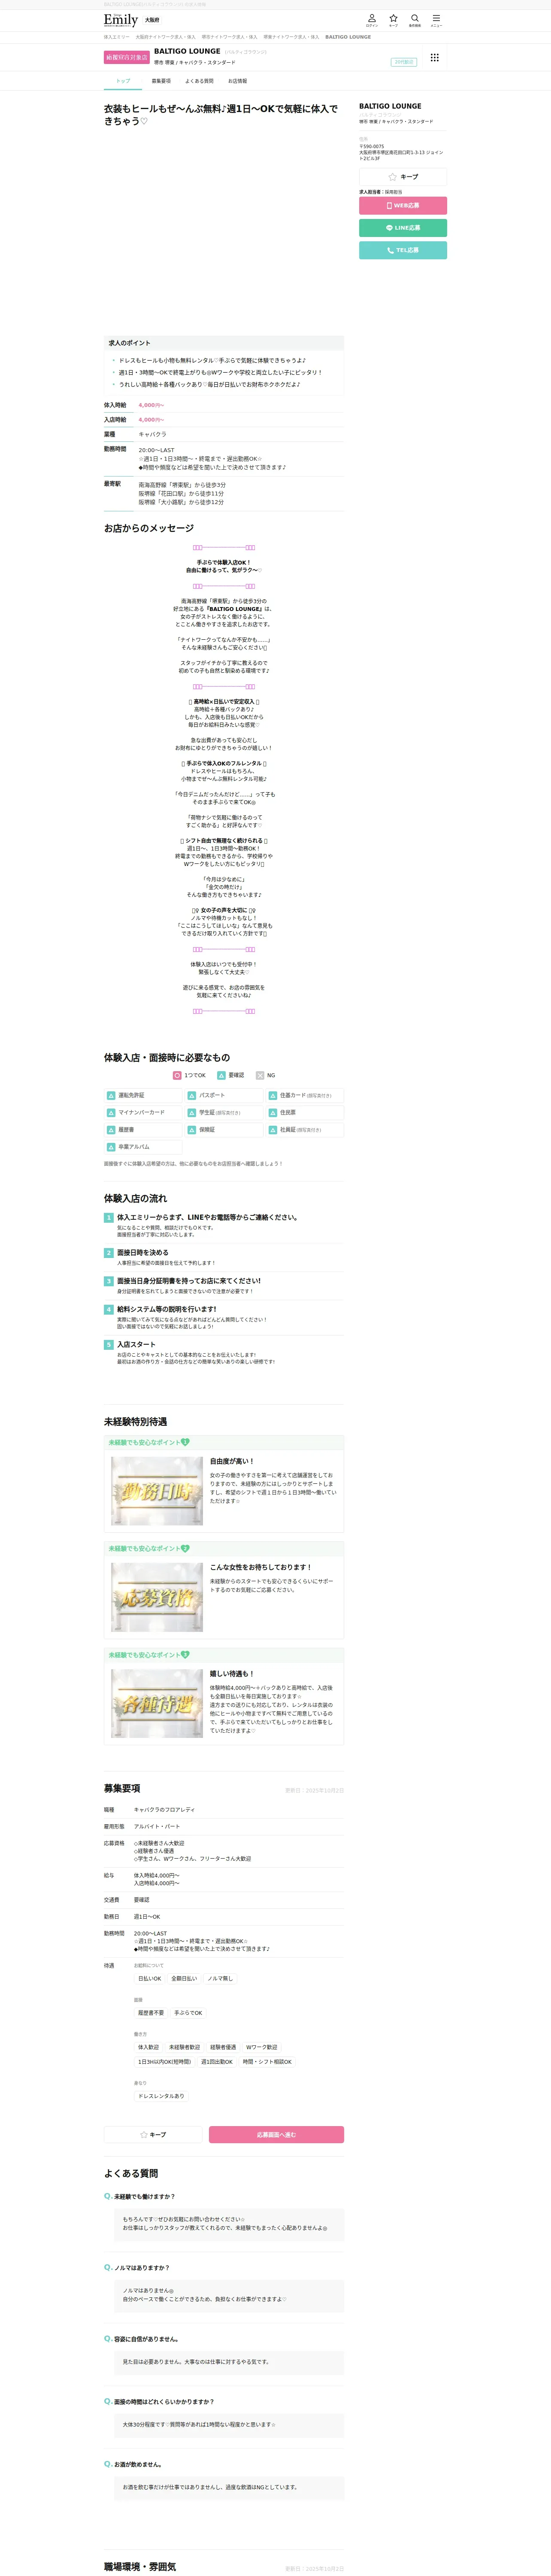
Task: Click the マイナンバーカード triangle icon
Action: (111, 1112)
